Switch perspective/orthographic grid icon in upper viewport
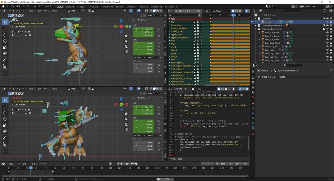The width and height of the screenshot is (334, 181). (126, 52)
